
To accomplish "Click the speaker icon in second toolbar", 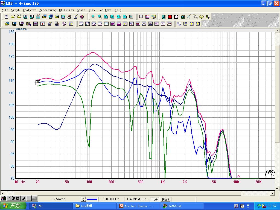I will [x=125, y=24].
